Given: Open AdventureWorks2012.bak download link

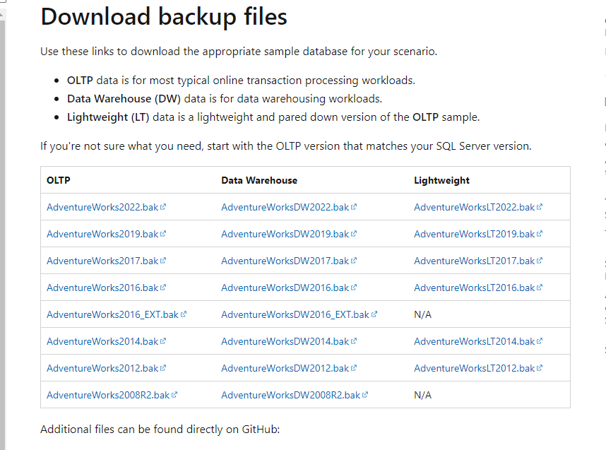Looking at the screenshot, I should point(102,368).
